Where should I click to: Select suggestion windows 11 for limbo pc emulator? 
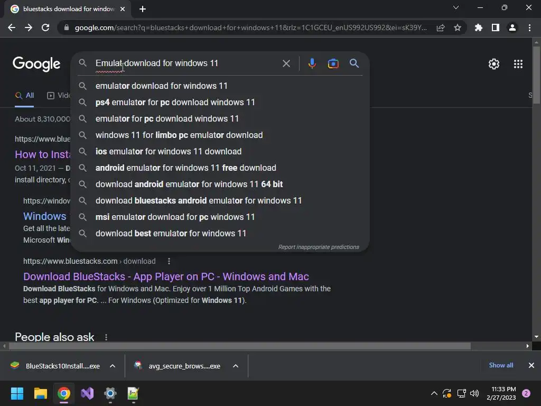[220, 135]
